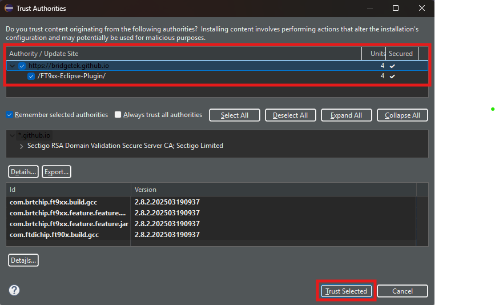This screenshot has height=305, width=495.
Task: Click the Version column header
Action: click(273, 190)
